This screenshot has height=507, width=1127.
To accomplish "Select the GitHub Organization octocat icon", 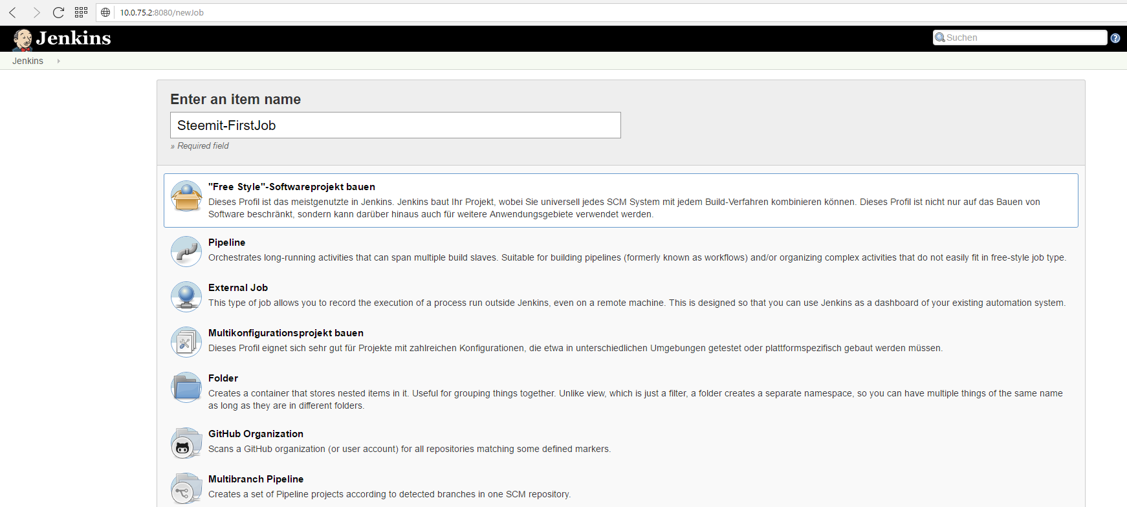I will tap(186, 443).
